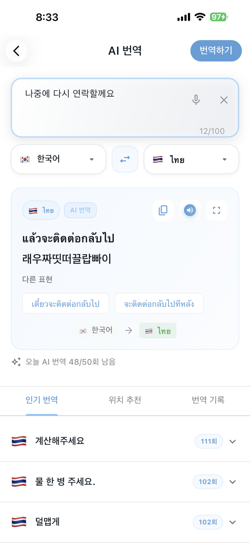This screenshot has height=543, width=250.
Task: Tap the microphone voice input icon
Action: click(x=196, y=100)
